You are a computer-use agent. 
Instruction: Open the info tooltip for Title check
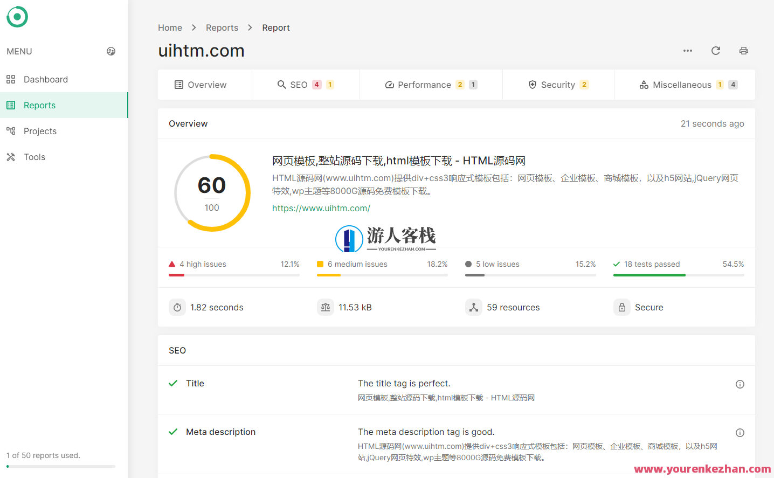point(740,384)
